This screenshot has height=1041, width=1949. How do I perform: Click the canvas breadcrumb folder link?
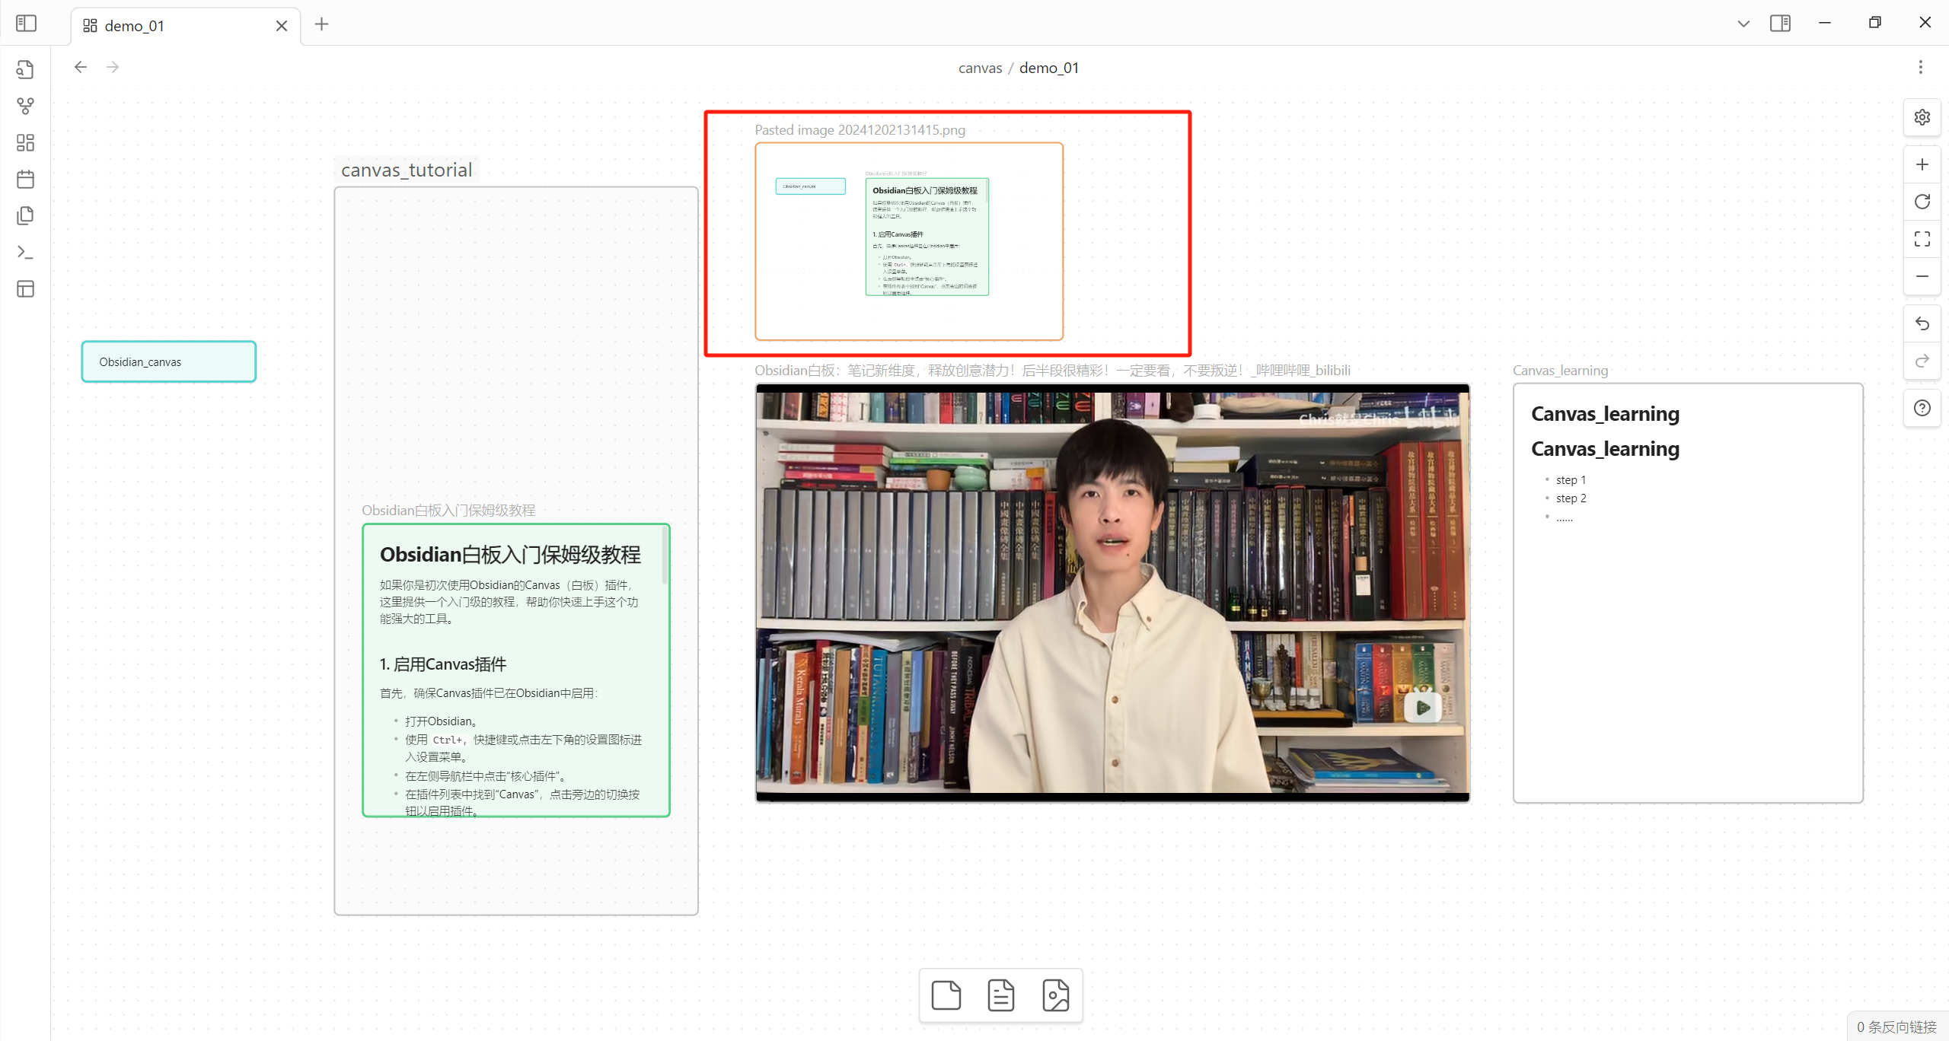coord(980,68)
